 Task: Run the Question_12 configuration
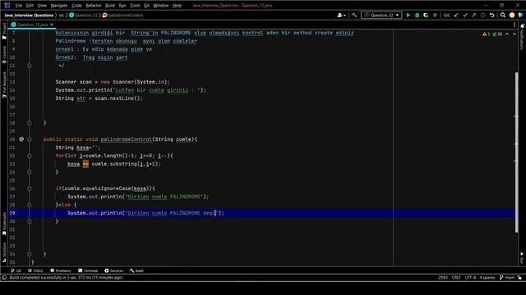pyautogui.click(x=408, y=15)
